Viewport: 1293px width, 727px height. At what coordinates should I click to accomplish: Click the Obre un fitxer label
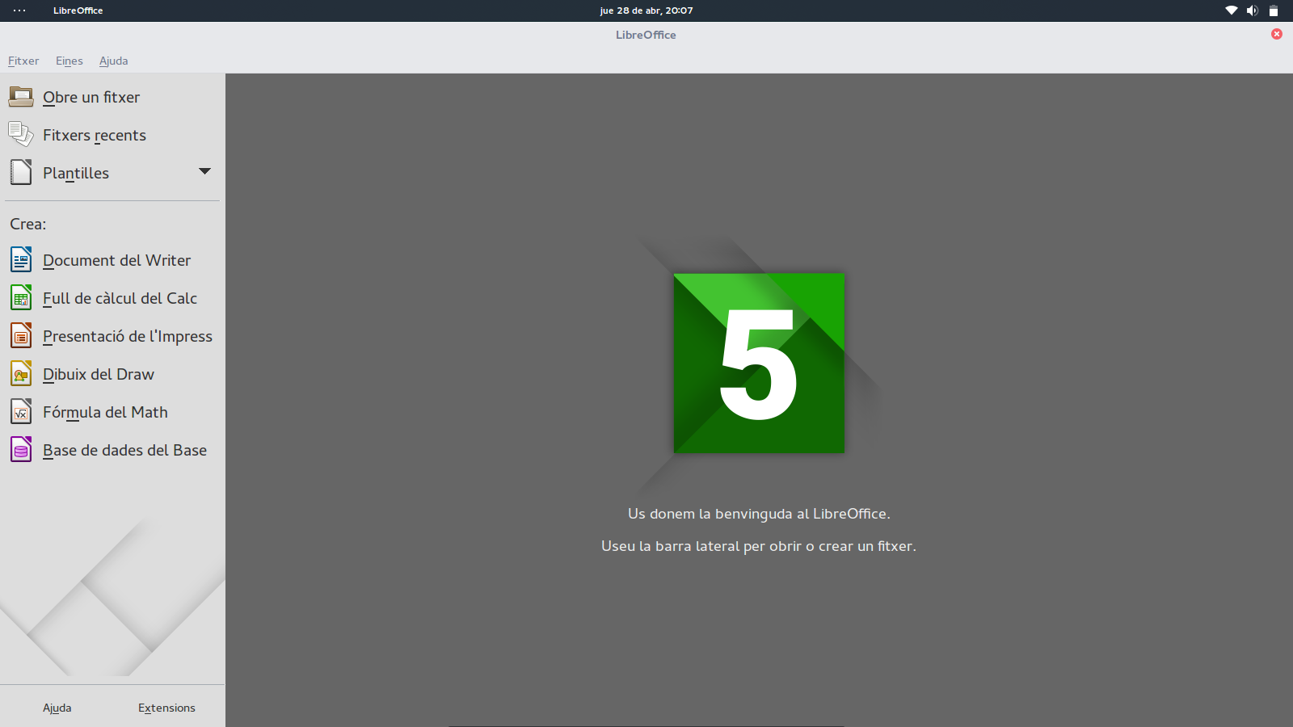point(91,97)
